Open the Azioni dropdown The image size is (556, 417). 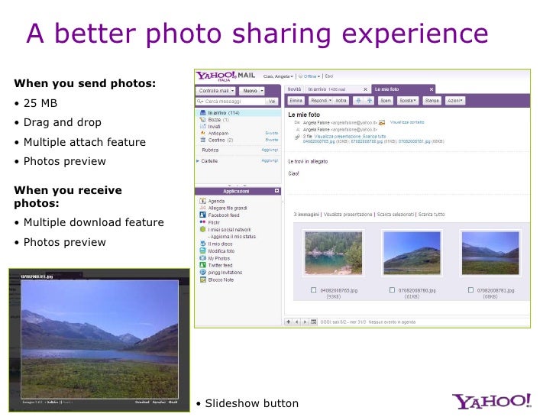point(455,101)
